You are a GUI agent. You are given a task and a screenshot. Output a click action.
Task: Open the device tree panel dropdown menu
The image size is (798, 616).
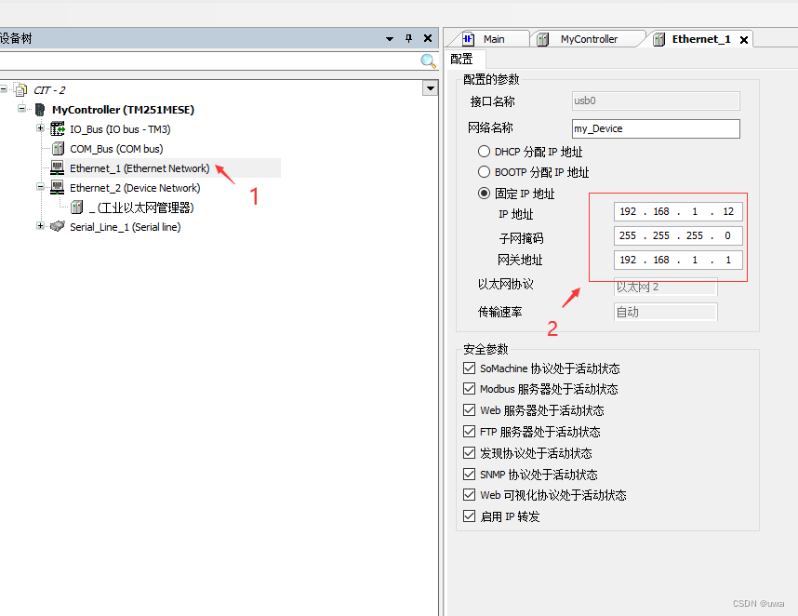pyautogui.click(x=390, y=38)
